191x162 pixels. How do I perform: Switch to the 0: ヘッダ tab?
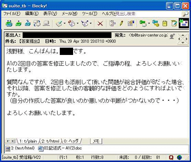pos(71,141)
